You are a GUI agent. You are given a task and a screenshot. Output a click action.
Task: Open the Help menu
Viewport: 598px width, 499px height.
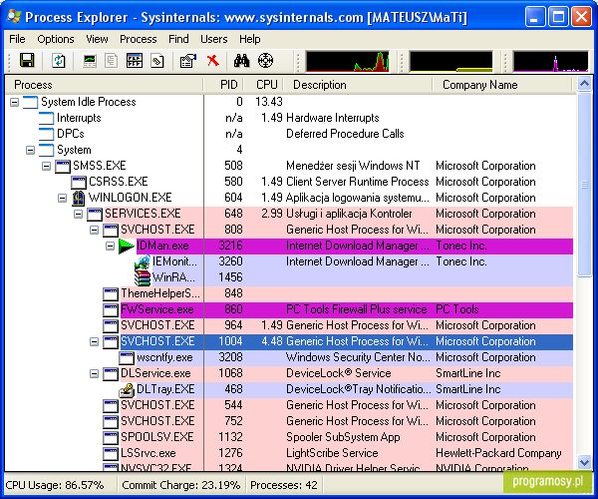click(x=250, y=39)
